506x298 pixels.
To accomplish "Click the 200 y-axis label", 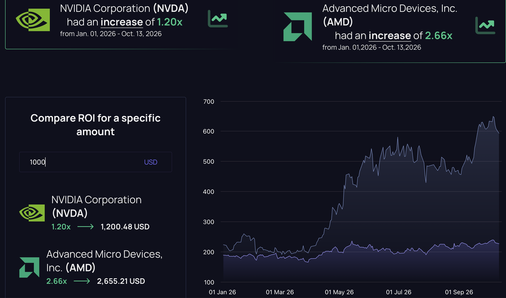I will tap(209, 252).
